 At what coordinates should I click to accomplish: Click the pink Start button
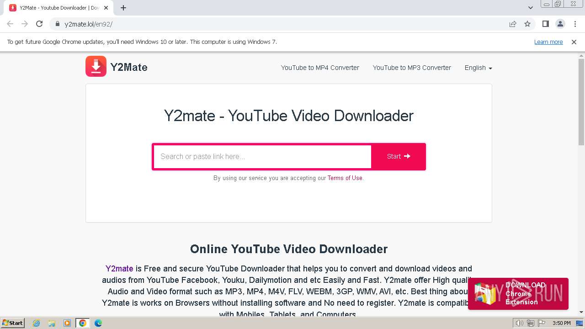[399, 157]
